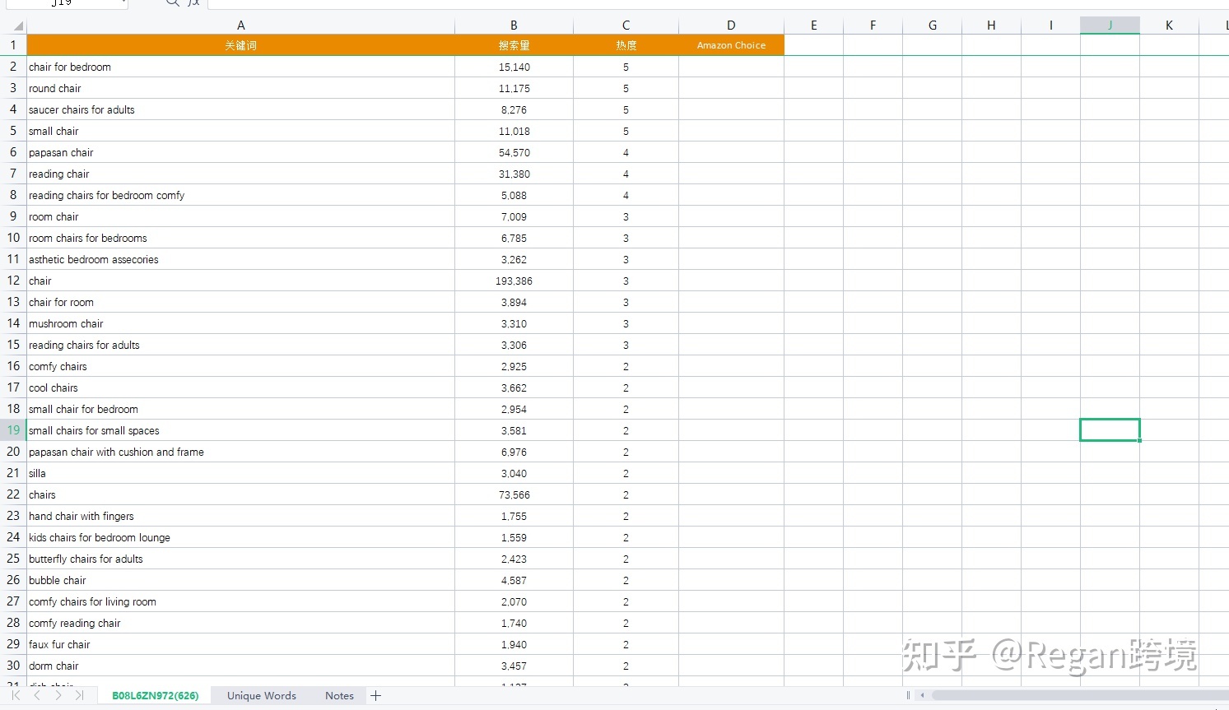Screen dimensions: 1229x710
Task: Go to the next sheet tab arrow
Action: tap(58, 696)
